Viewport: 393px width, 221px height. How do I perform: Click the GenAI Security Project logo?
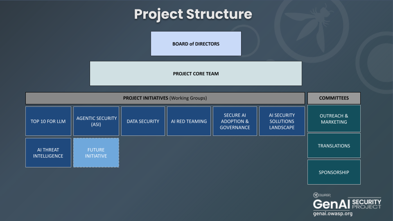pyautogui.click(x=347, y=204)
